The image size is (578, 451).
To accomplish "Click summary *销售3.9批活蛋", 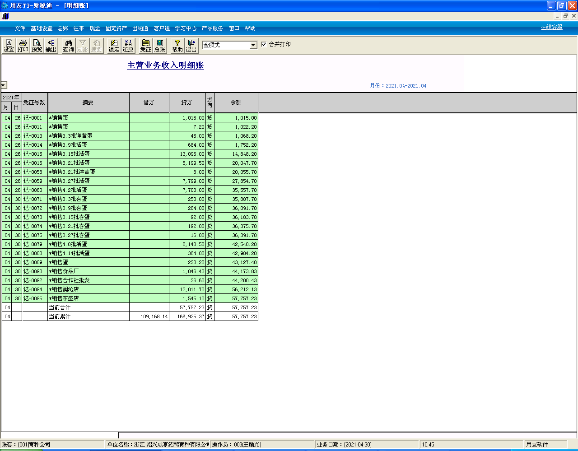I will (x=88, y=145).
